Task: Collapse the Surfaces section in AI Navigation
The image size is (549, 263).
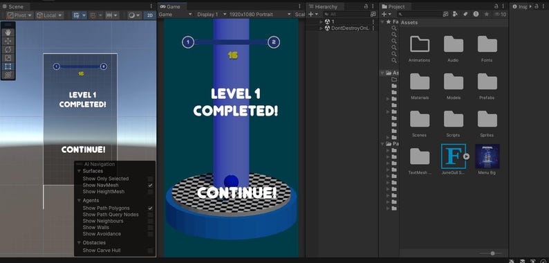Action: tap(79, 171)
